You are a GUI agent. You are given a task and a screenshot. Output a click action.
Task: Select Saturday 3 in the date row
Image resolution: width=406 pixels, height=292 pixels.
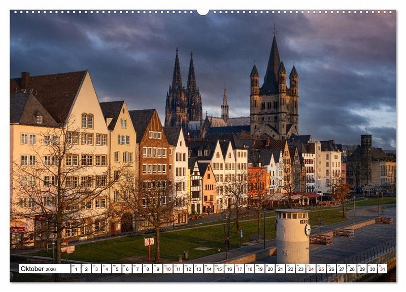pos(96,269)
